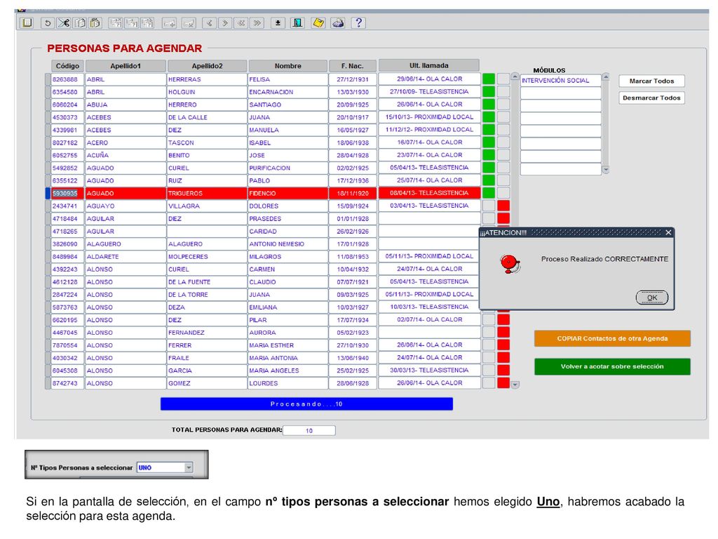Image resolution: width=718 pixels, height=539 pixels.
Task: Toggle red box for ALONSO FERRER row
Action: 503,345
